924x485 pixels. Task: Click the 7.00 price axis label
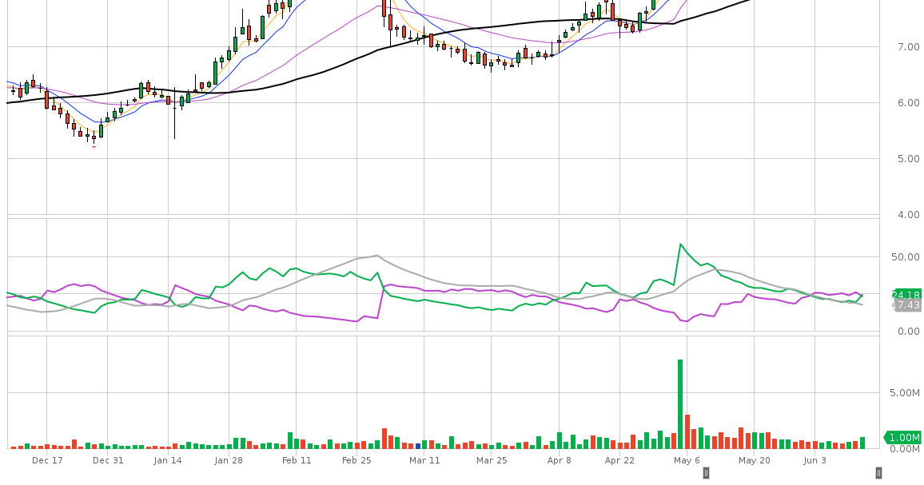click(909, 46)
